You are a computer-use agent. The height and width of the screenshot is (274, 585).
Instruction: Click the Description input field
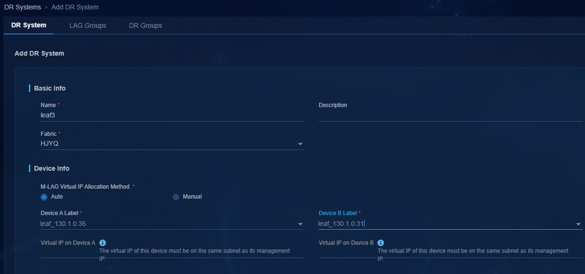pos(451,115)
